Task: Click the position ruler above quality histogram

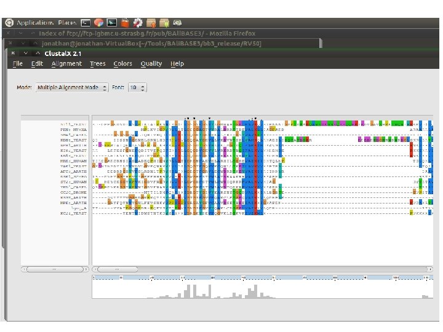Action: click(263, 278)
